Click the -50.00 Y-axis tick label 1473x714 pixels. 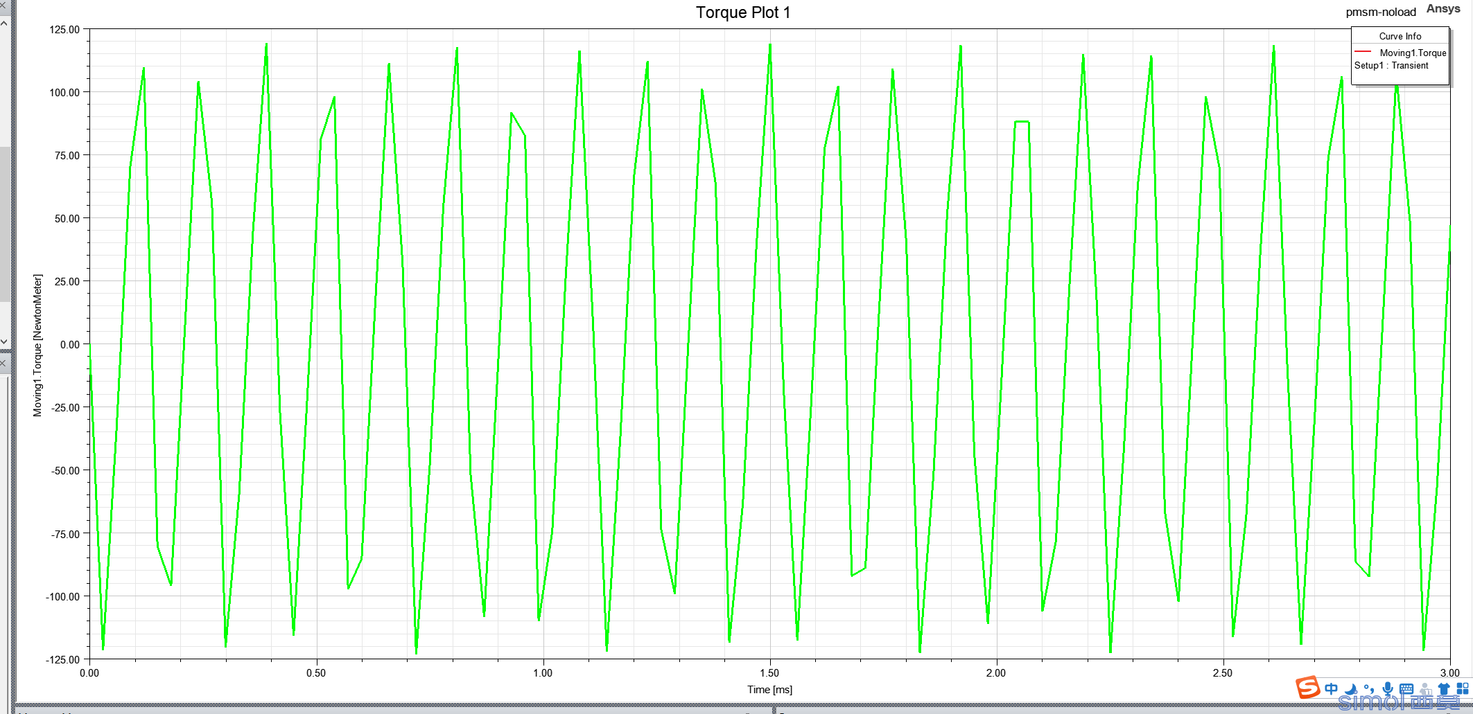pos(65,470)
